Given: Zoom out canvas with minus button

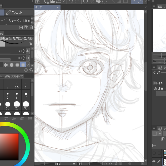Looking at the screenshot, I should pyautogui.click(x=63, y=164).
